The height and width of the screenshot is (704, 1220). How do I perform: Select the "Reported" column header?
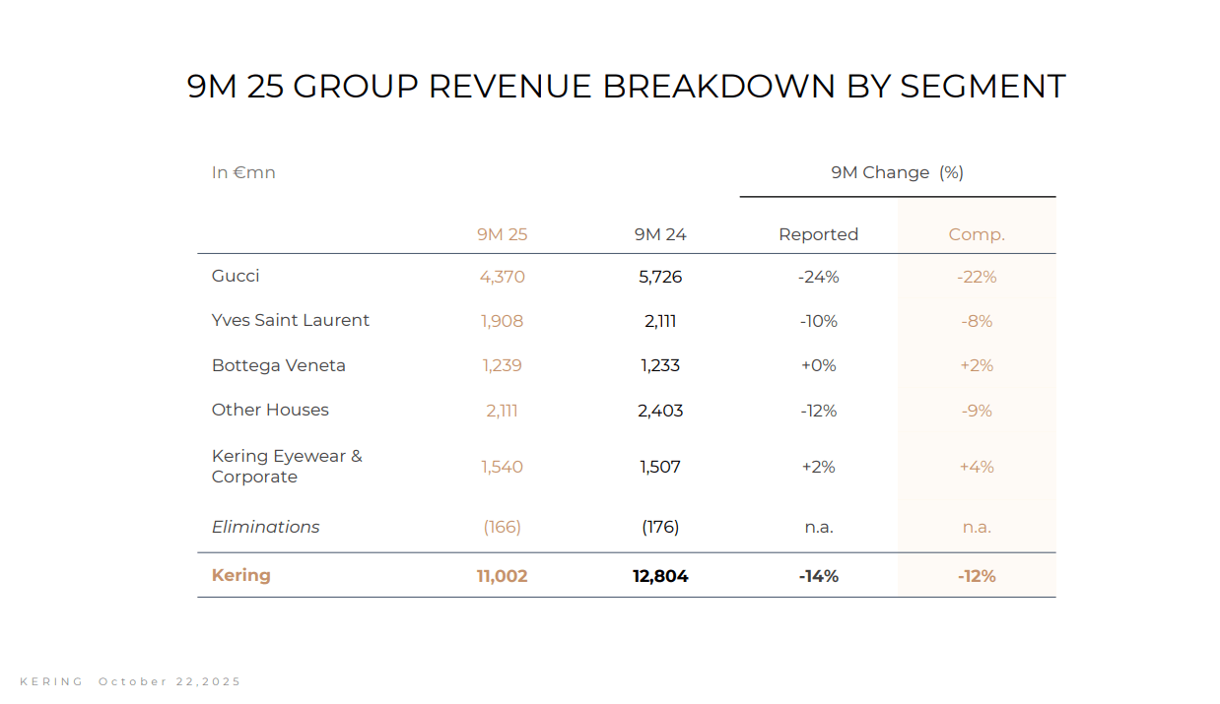[x=818, y=234]
